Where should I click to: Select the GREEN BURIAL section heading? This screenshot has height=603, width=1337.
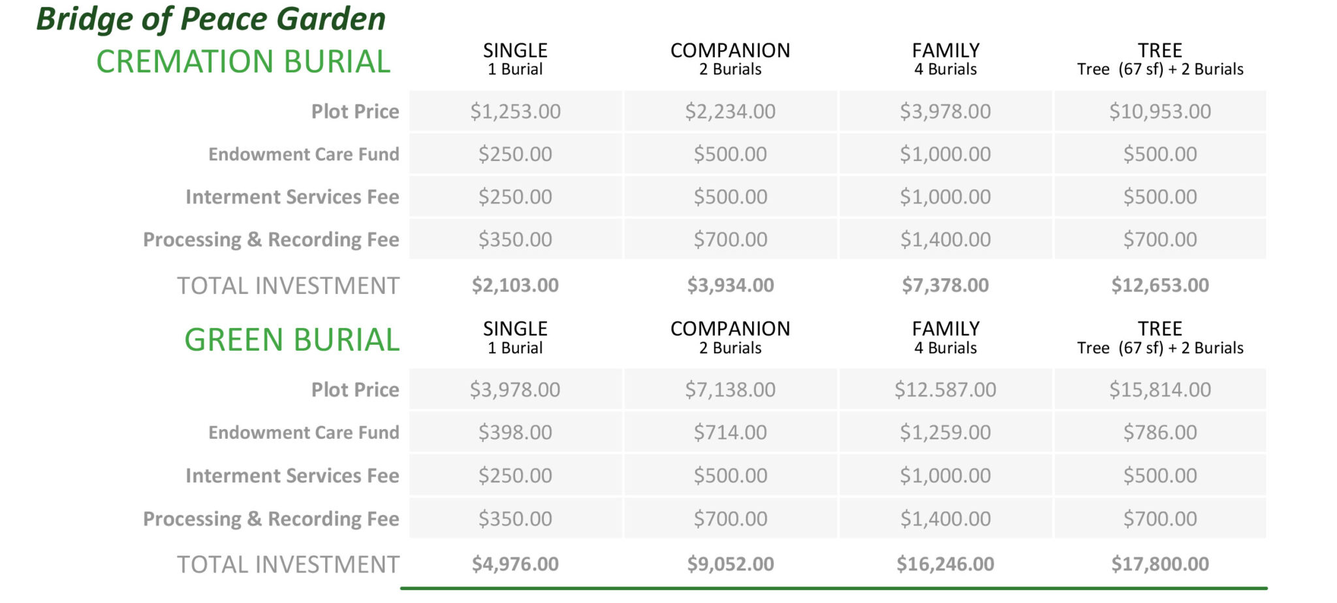tap(291, 340)
